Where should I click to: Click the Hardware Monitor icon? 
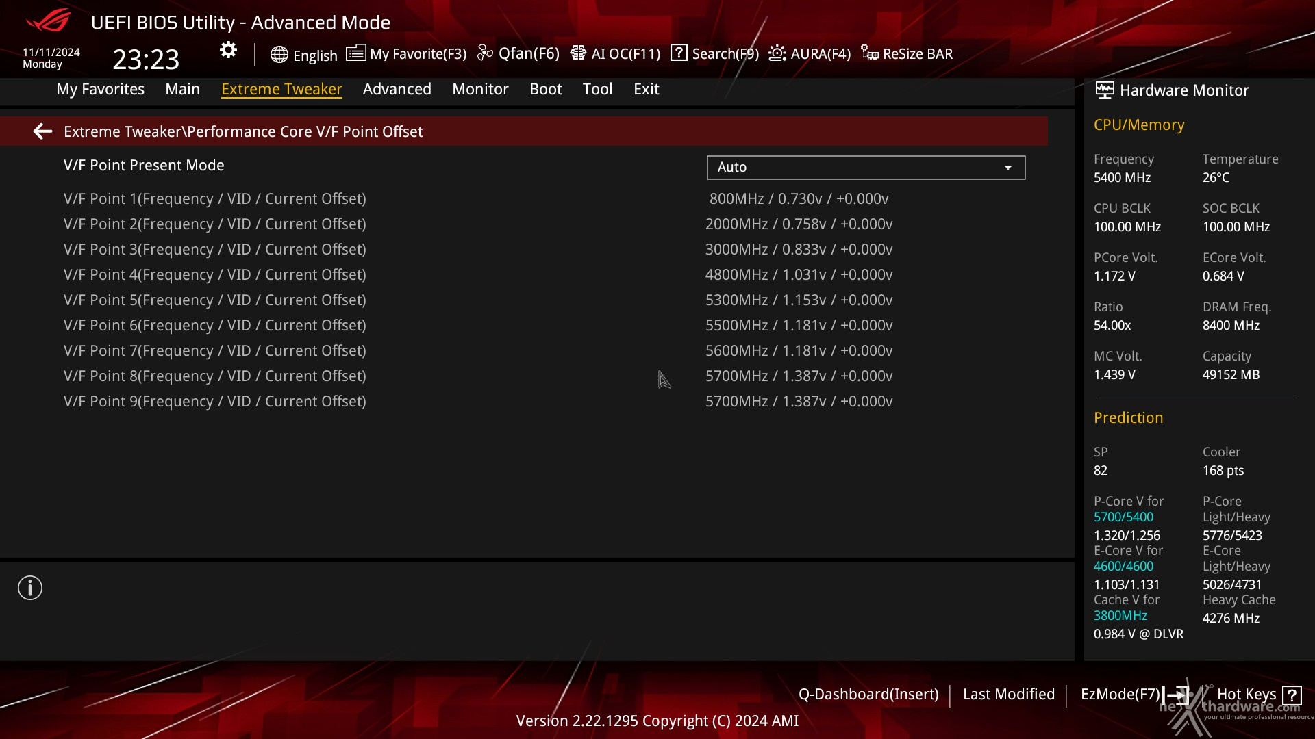pyautogui.click(x=1104, y=90)
